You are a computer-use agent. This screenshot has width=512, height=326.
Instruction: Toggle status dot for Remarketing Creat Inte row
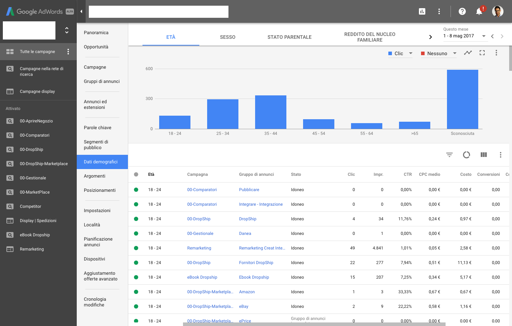point(136,248)
